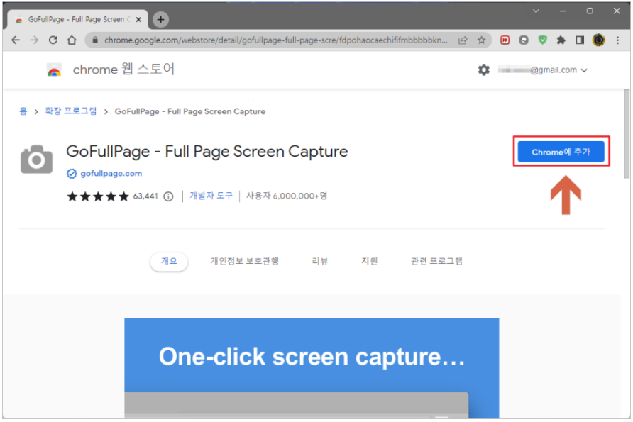Open the browser home page icon
Image resolution: width=633 pixels, height=422 pixels.
click(72, 40)
